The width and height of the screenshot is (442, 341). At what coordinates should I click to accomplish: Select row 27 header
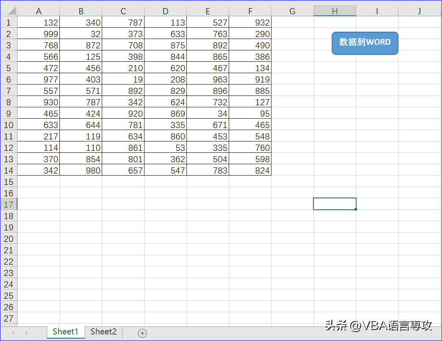(9, 318)
